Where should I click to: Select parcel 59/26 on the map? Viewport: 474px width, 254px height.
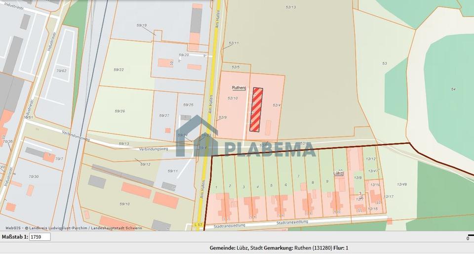(120, 110)
